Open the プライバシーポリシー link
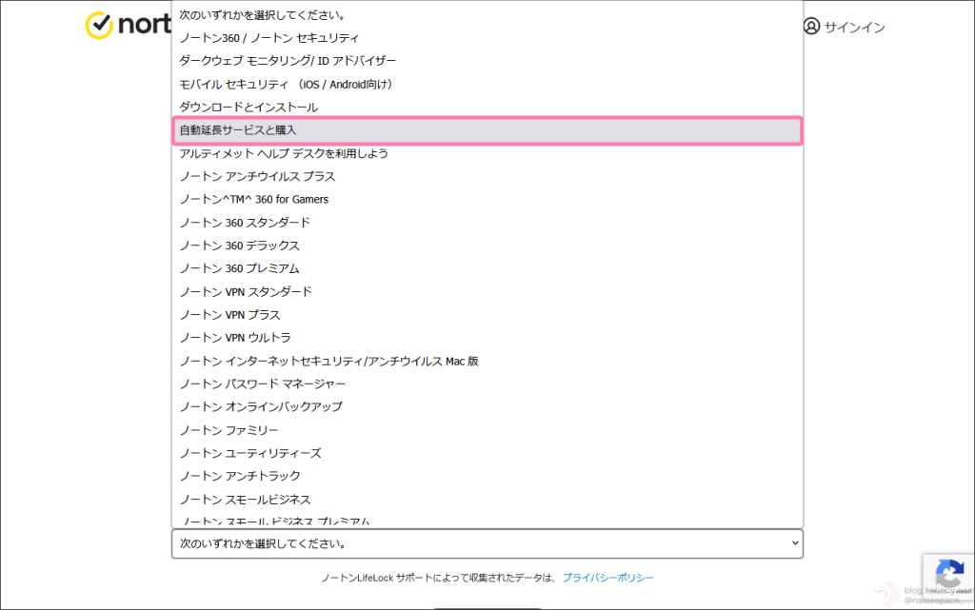 (607, 578)
